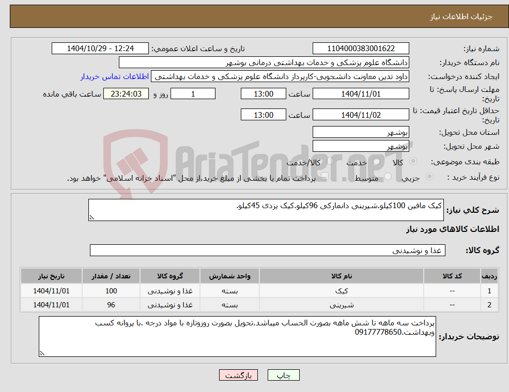Click the group cell غذا و نوشیدنی in شیرینی row
Viewport: 509px width, 392px height.
tap(170, 305)
